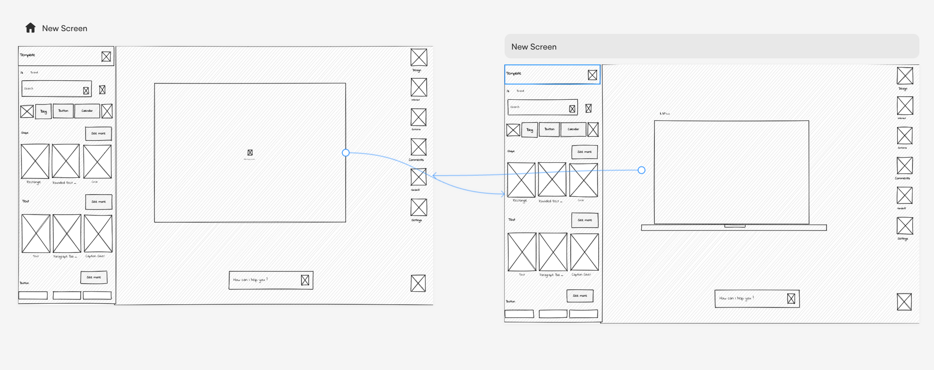Click the Template header icon in the left wireframe
Screen dimensions: 934x370
tap(106, 56)
